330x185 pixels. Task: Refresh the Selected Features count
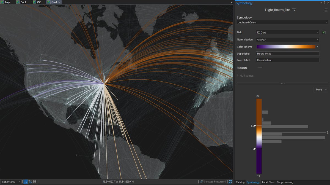click(230, 181)
